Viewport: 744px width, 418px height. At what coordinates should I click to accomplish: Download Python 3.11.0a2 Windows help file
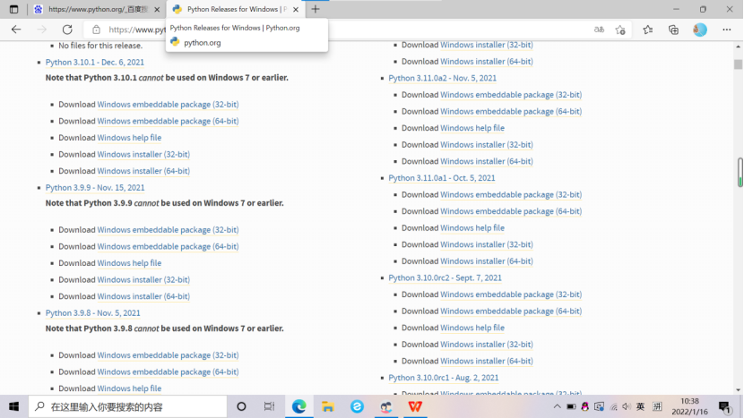[x=472, y=128]
